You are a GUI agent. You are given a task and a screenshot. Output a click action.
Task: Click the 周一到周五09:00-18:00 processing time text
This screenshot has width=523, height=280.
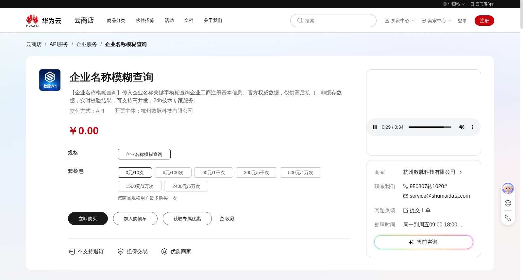[433, 225]
